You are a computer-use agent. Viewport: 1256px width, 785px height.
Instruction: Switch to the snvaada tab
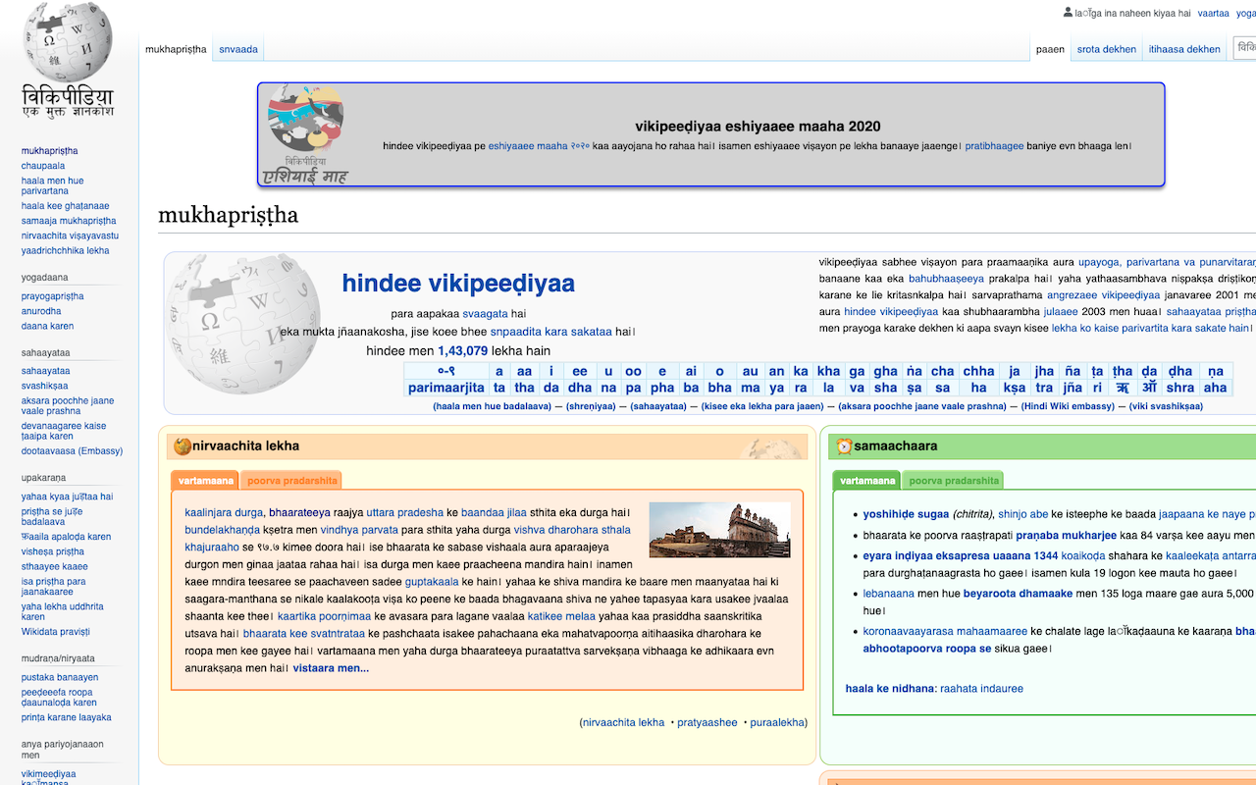coord(238,49)
